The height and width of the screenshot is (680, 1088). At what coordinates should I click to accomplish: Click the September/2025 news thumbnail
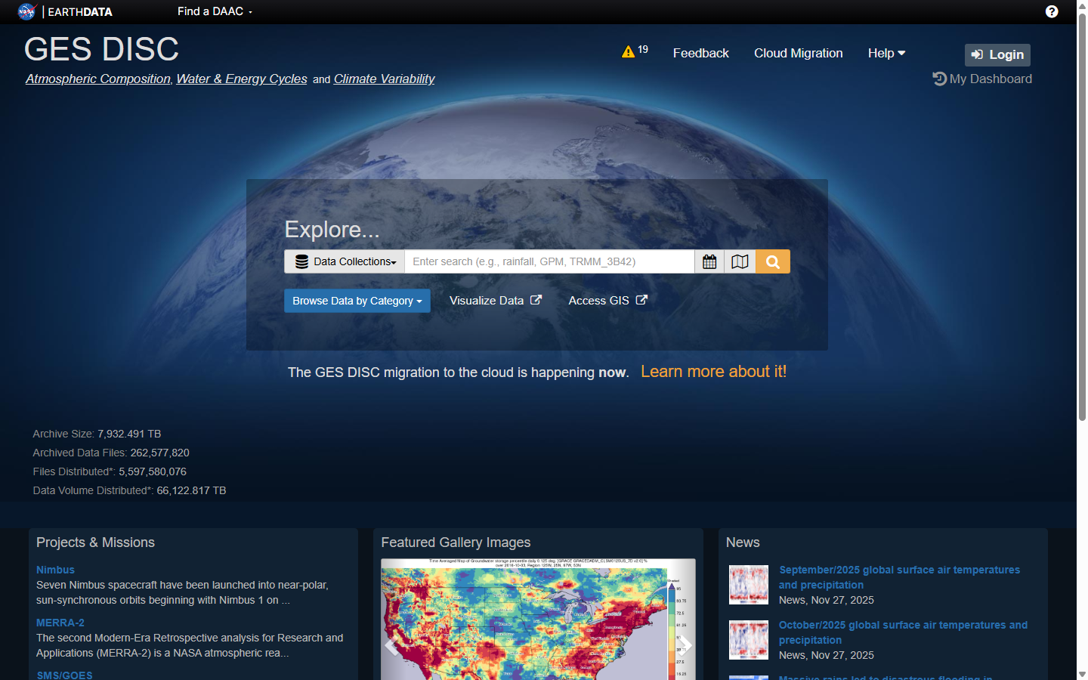pos(748,584)
